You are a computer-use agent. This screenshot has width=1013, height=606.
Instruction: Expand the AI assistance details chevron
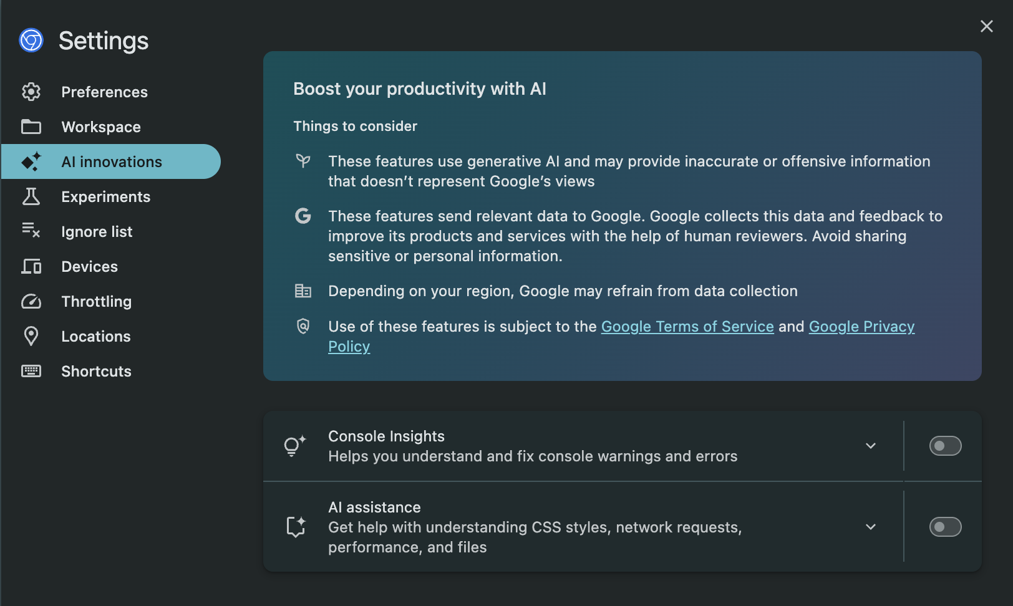[x=871, y=527]
